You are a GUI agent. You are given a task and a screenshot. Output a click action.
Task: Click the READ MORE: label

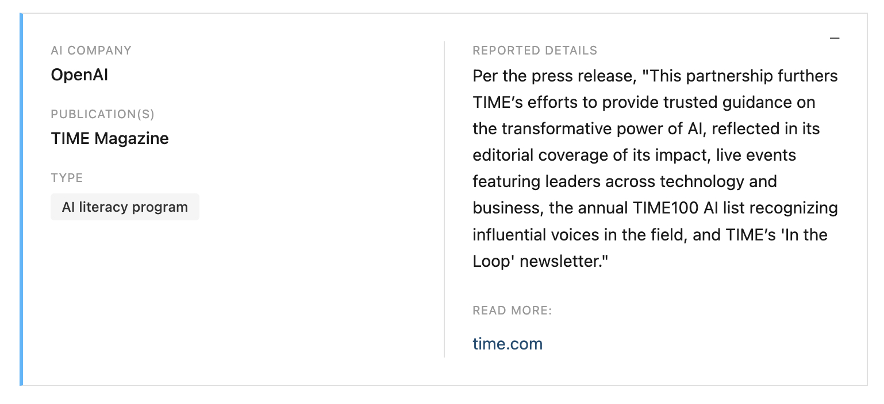512,310
